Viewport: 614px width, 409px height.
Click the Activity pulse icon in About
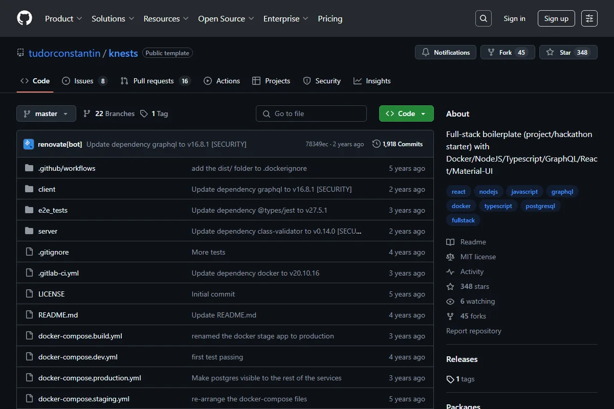pyautogui.click(x=450, y=271)
